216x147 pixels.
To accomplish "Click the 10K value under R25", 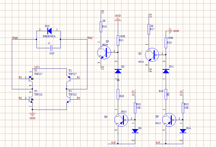I will click(186, 108).
